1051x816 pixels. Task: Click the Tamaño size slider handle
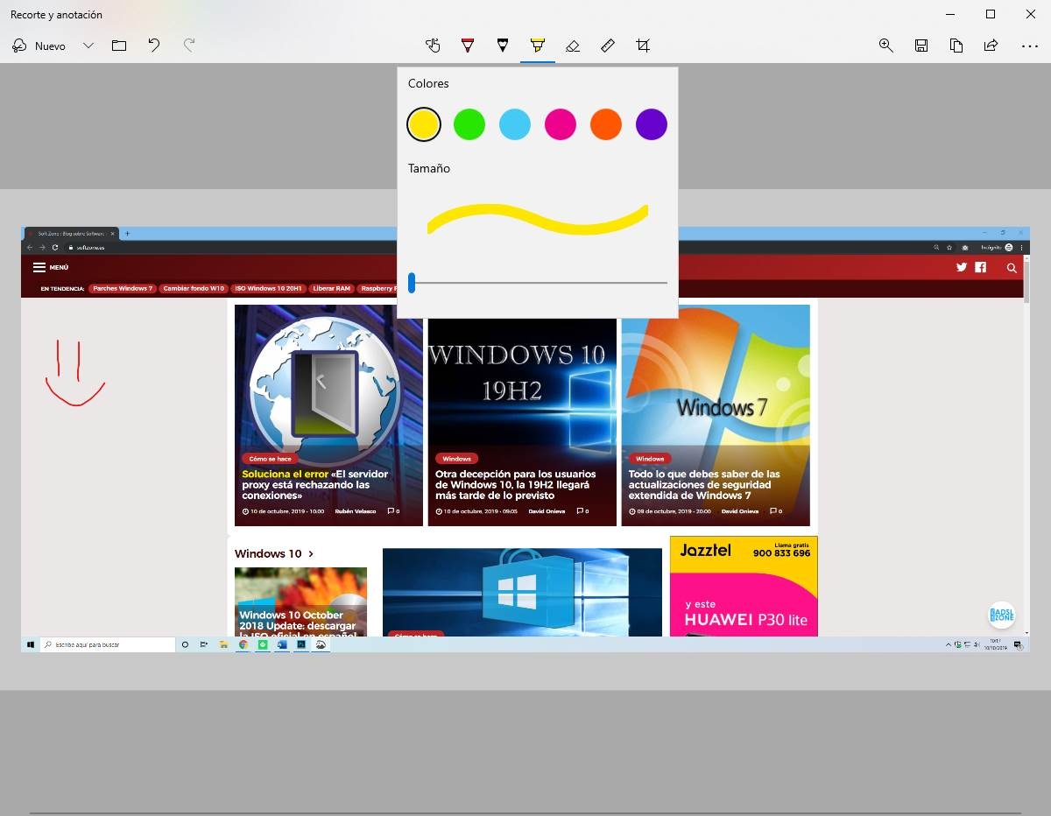pos(412,283)
